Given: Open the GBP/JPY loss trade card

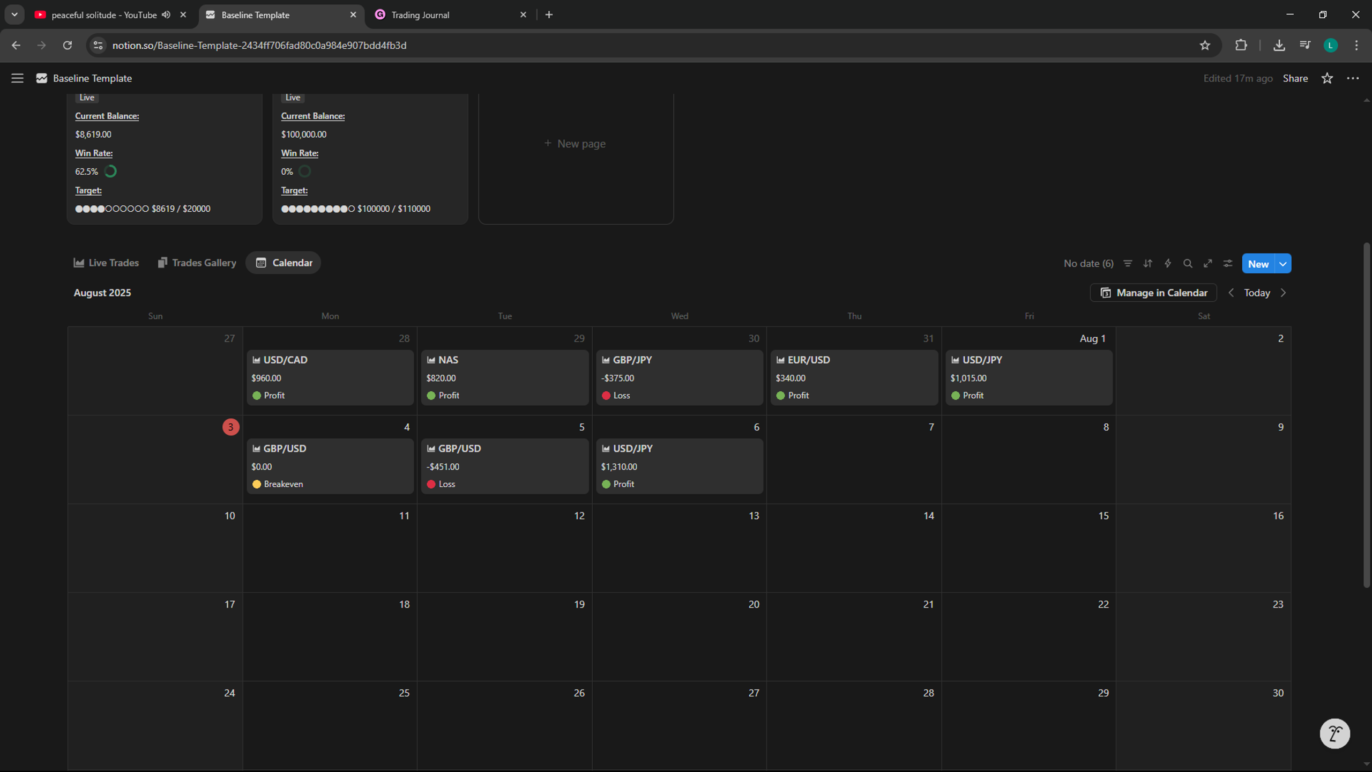Looking at the screenshot, I should point(680,377).
